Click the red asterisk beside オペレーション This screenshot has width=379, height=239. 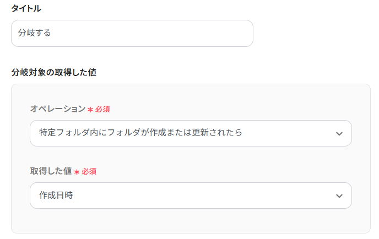coord(90,110)
